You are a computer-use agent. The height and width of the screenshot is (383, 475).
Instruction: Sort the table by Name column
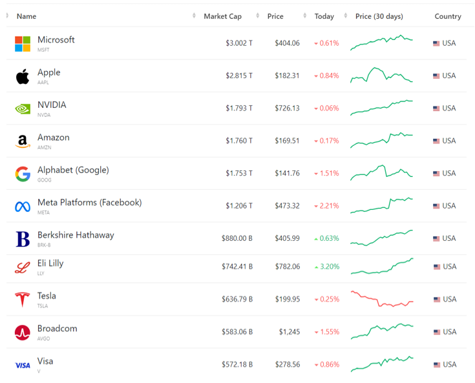click(x=26, y=16)
